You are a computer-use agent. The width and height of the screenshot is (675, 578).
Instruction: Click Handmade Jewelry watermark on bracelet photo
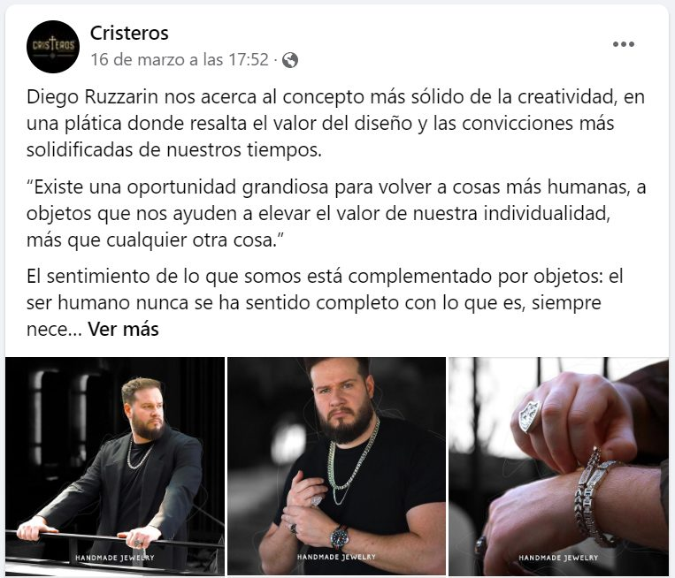558,558
